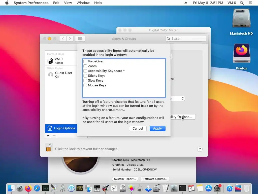Image resolution: width=258 pixels, height=194 pixels.
Task: Select VM 0 Admin user
Action: pos(61,61)
